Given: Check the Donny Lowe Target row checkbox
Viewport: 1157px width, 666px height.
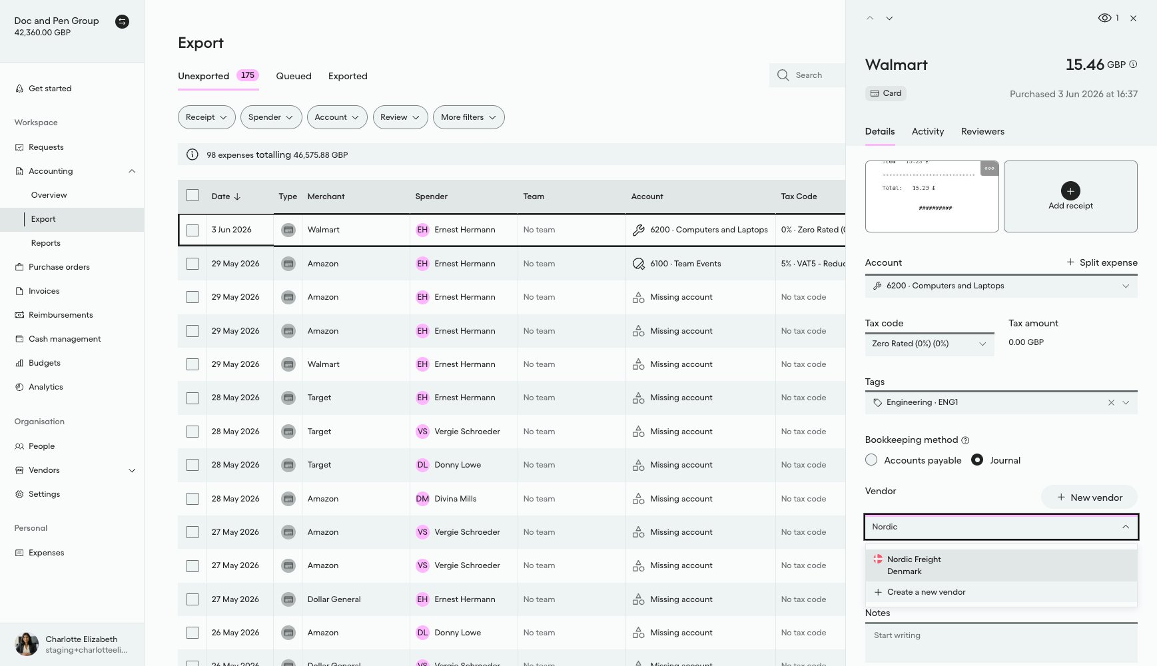Looking at the screenshot, I should coord(193,465).
